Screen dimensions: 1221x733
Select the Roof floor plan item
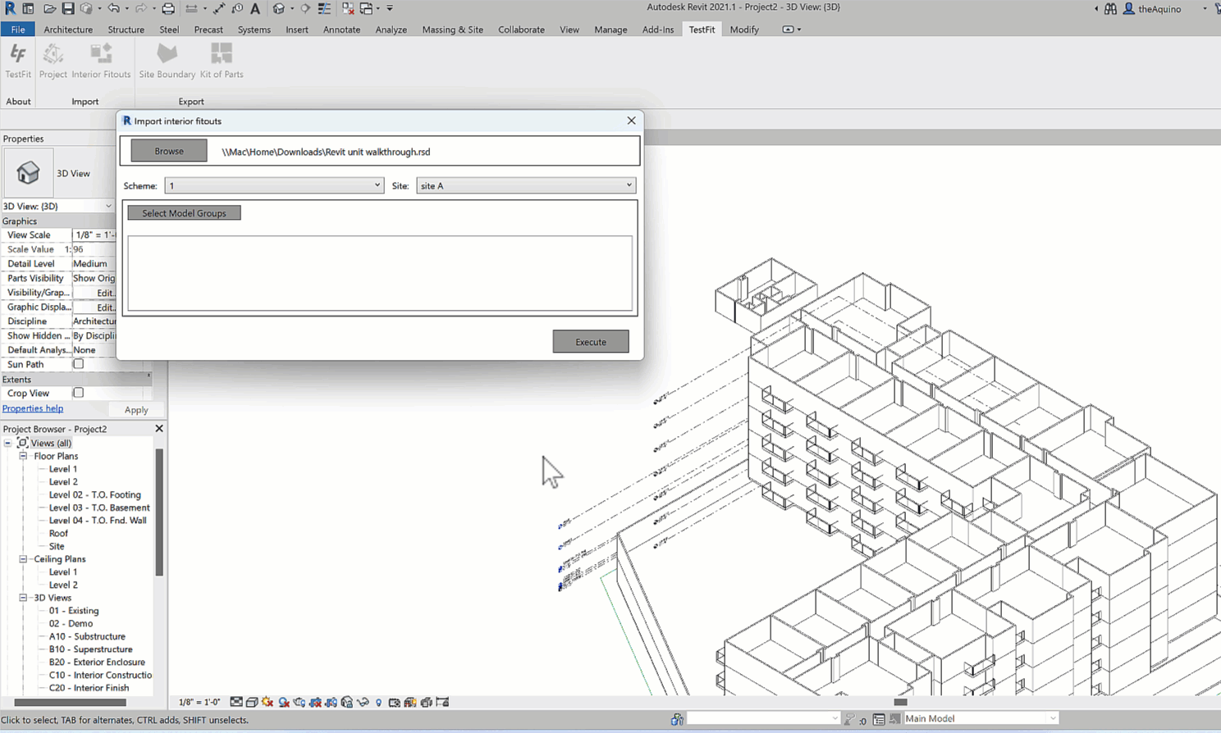58,533
